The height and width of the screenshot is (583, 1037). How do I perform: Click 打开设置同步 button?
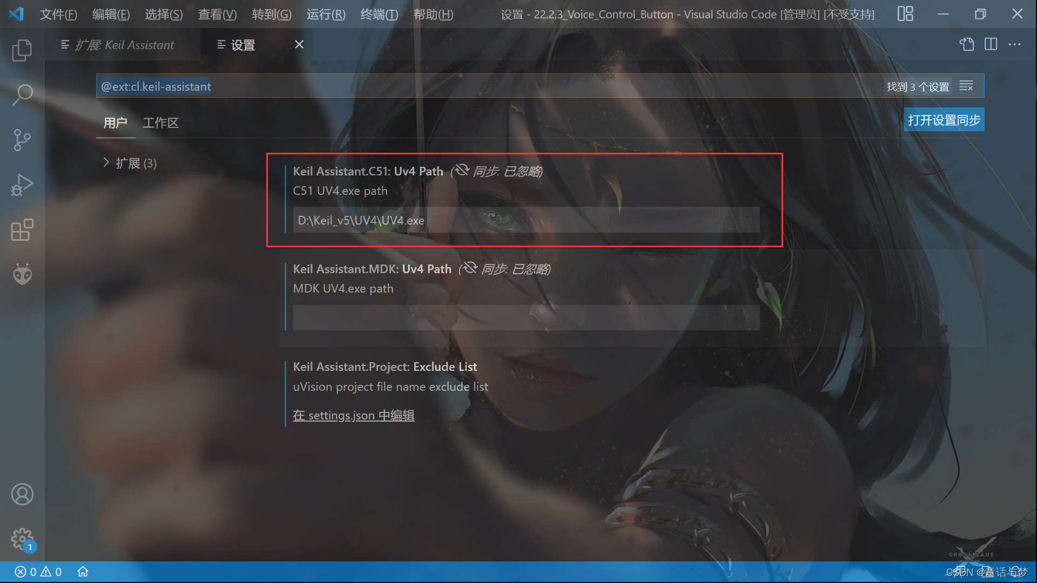(944, 120)
